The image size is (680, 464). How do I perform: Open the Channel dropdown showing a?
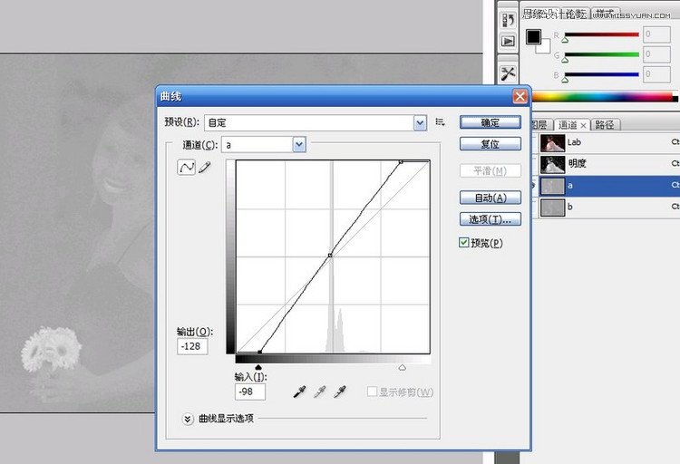point(264,145)
